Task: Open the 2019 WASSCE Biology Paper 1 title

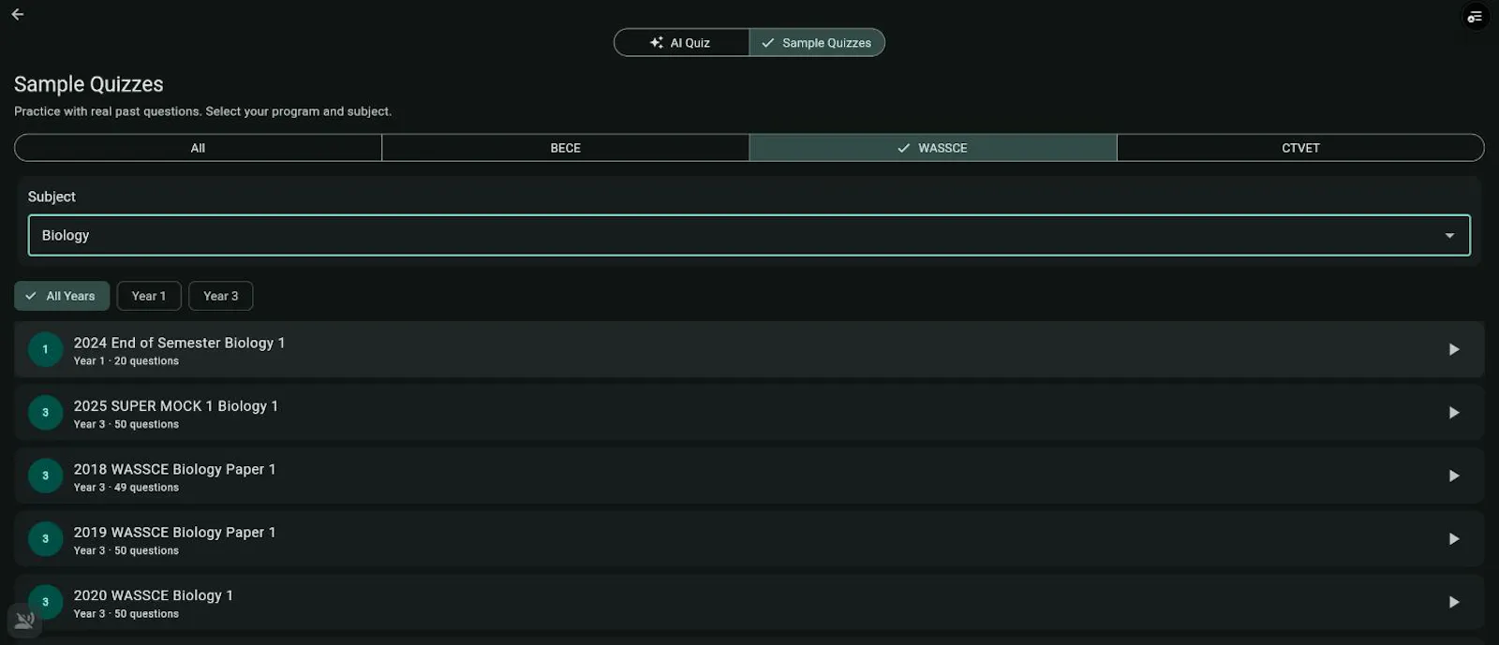Action: coord(175,533)
